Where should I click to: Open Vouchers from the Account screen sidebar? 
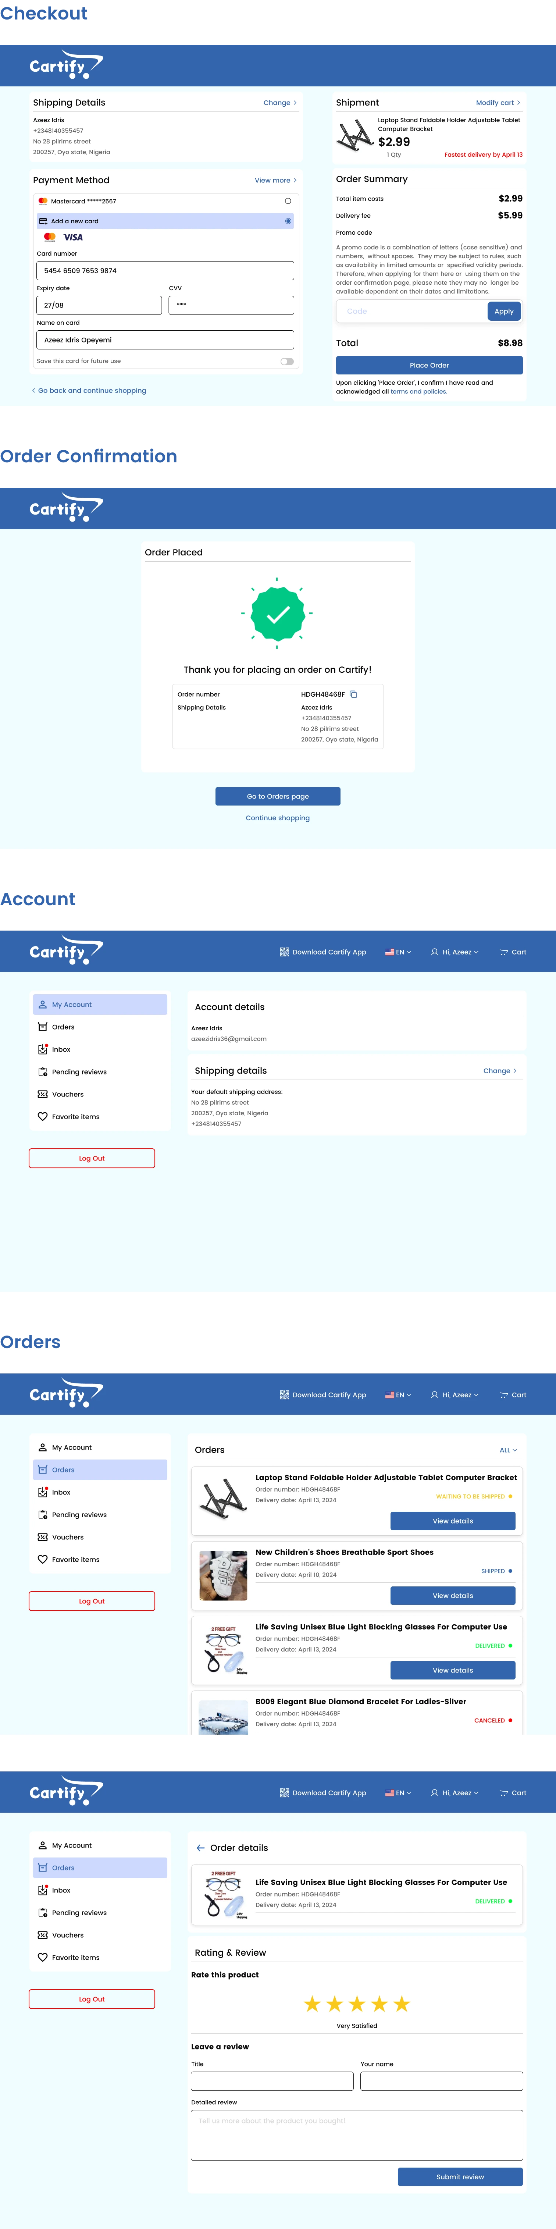tap(100, 1095)
